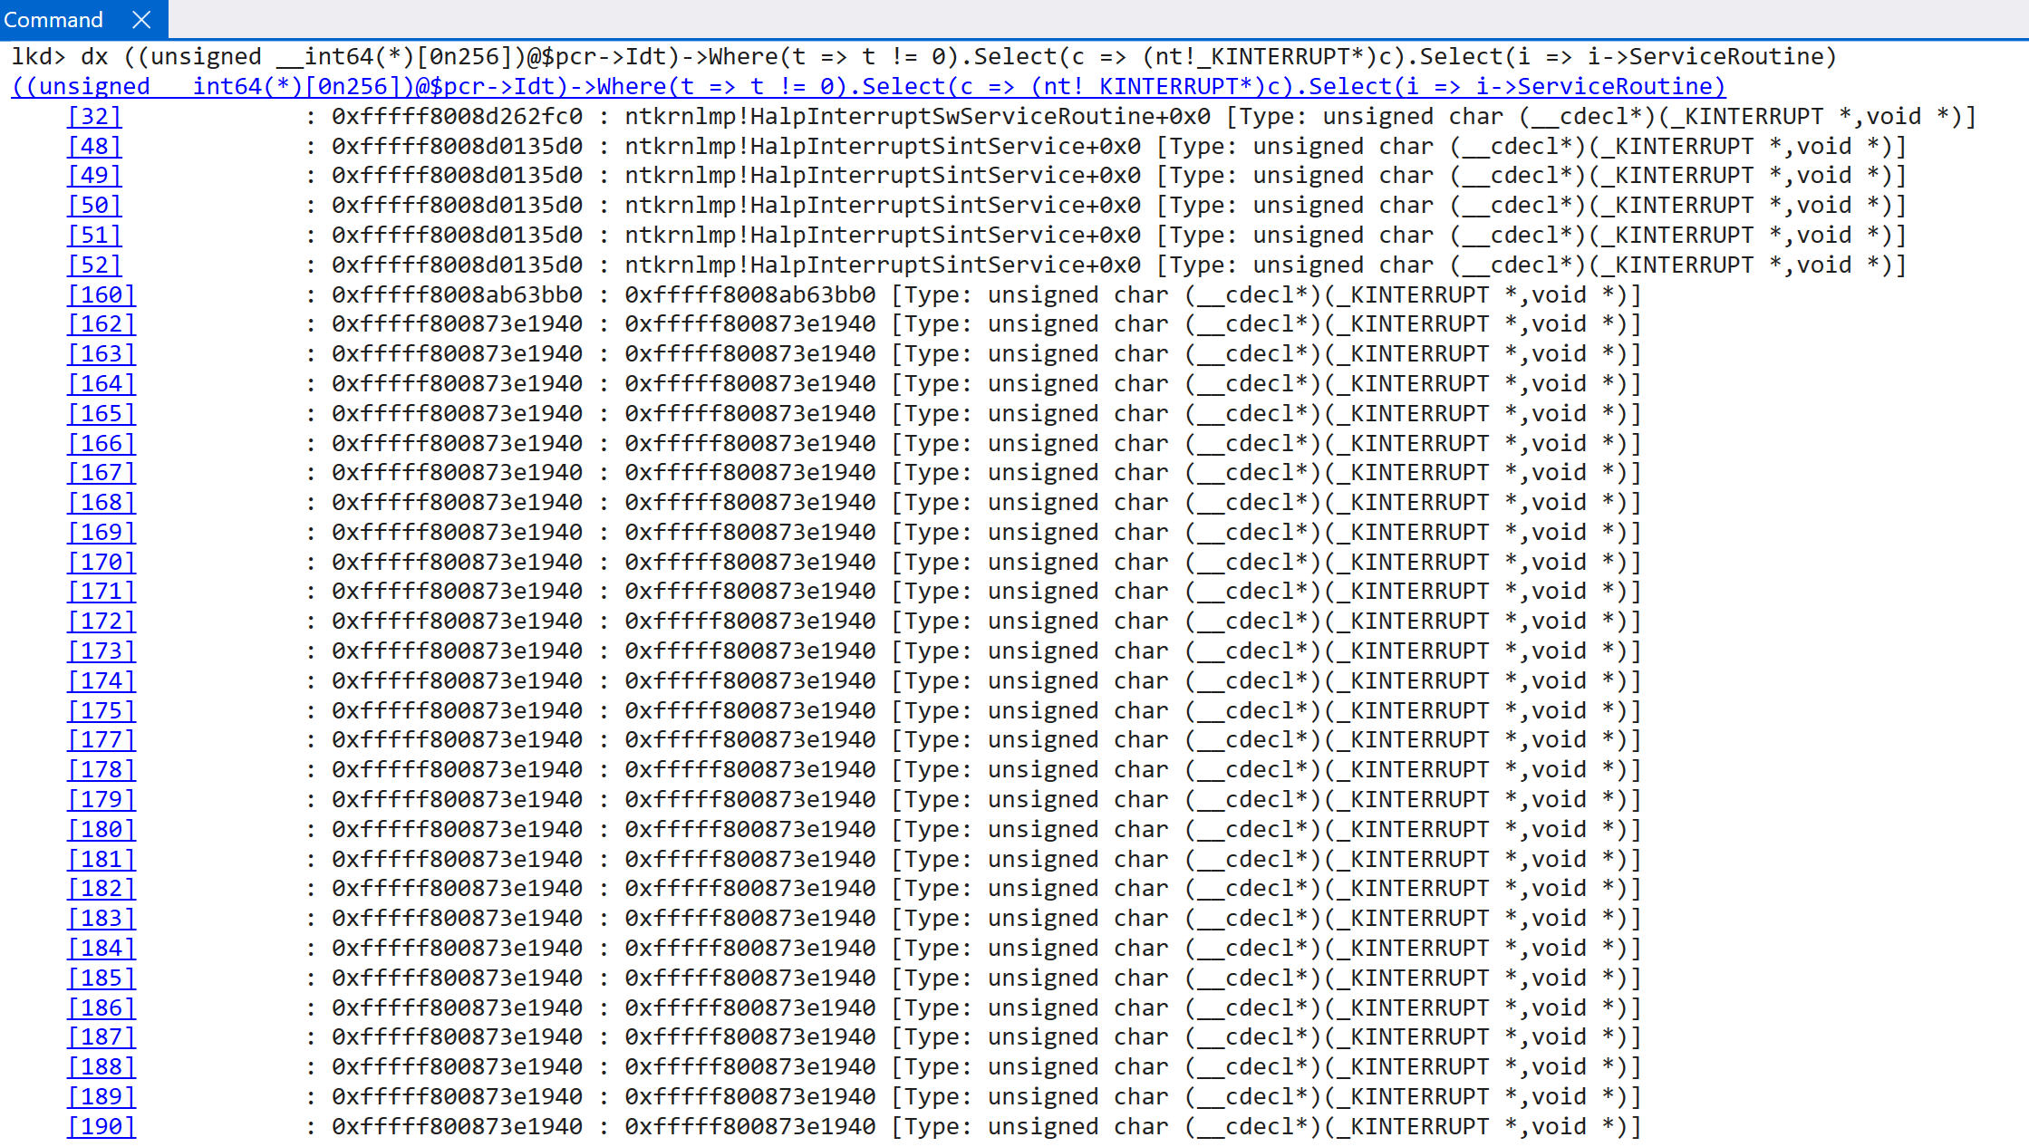Select result entry [183]
The width and height of the screenshot is (2029, 1147).
[x=101, y=918]
